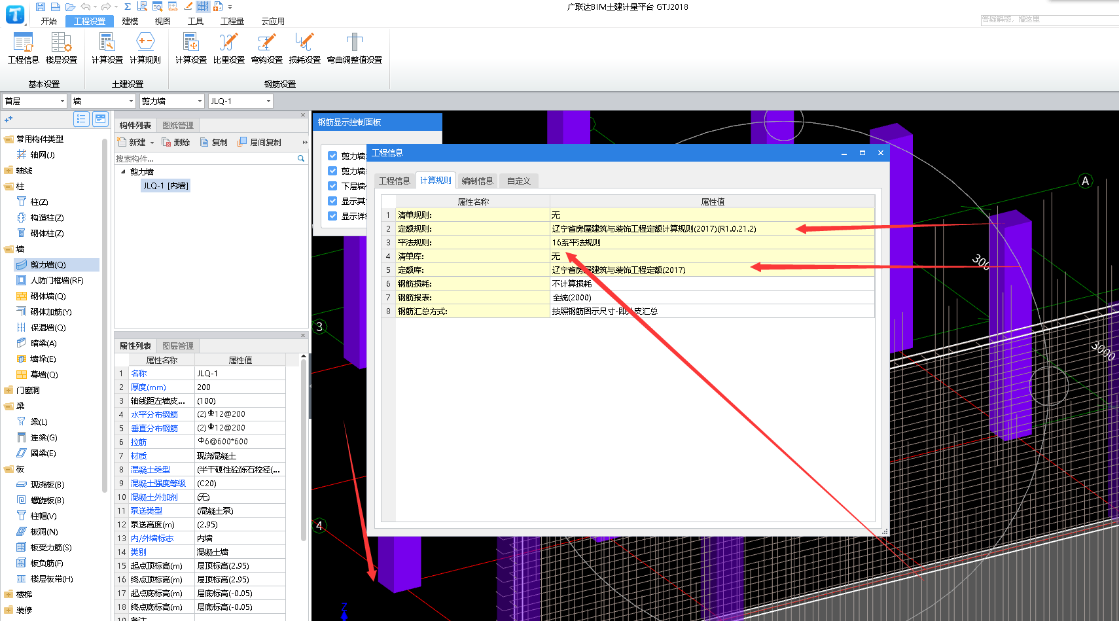Click the Open folder icon in quick access toolbar
1119x621 pixels.
point(71,7)
